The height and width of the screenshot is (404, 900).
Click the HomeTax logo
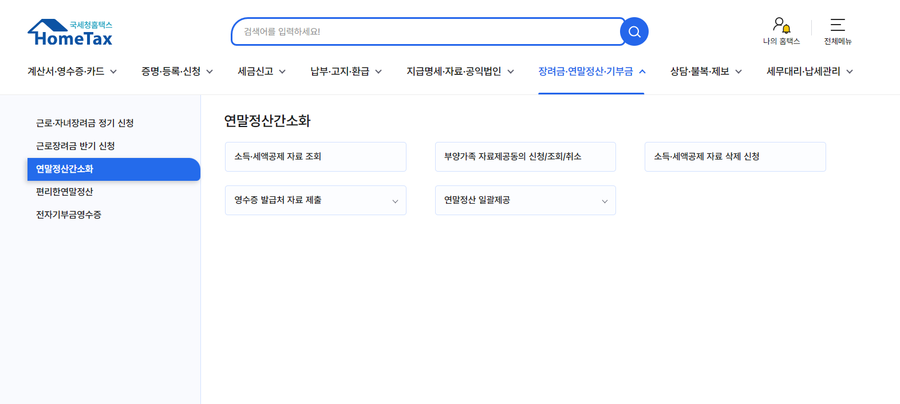click(x=70, y=33)
